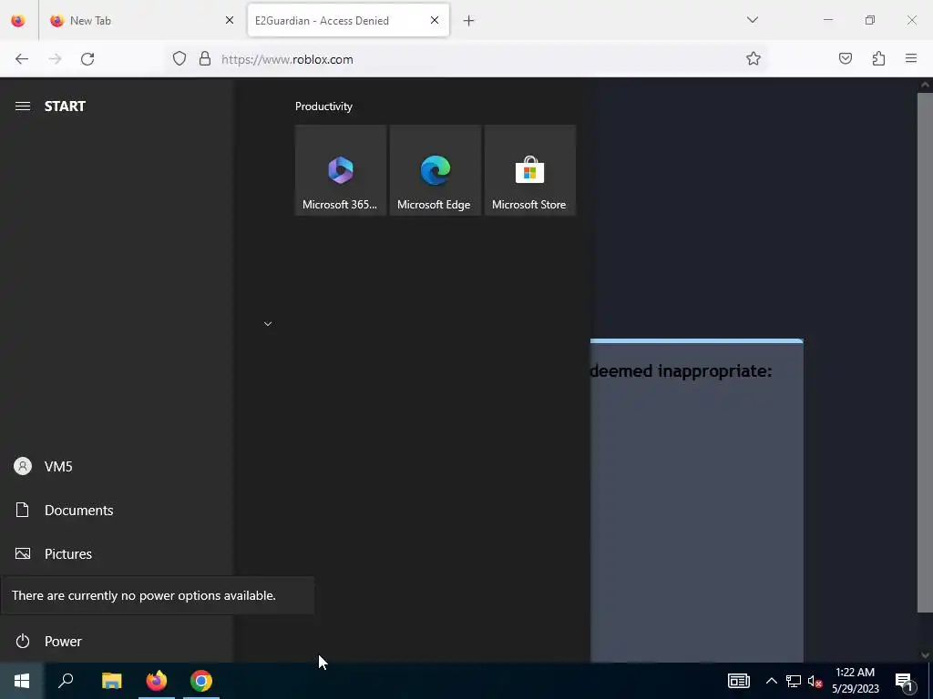Image resolution: width=933 pixels, height=699 pixels.
Task: Click the site security padlock icon
Action: (x=205, y=59)
